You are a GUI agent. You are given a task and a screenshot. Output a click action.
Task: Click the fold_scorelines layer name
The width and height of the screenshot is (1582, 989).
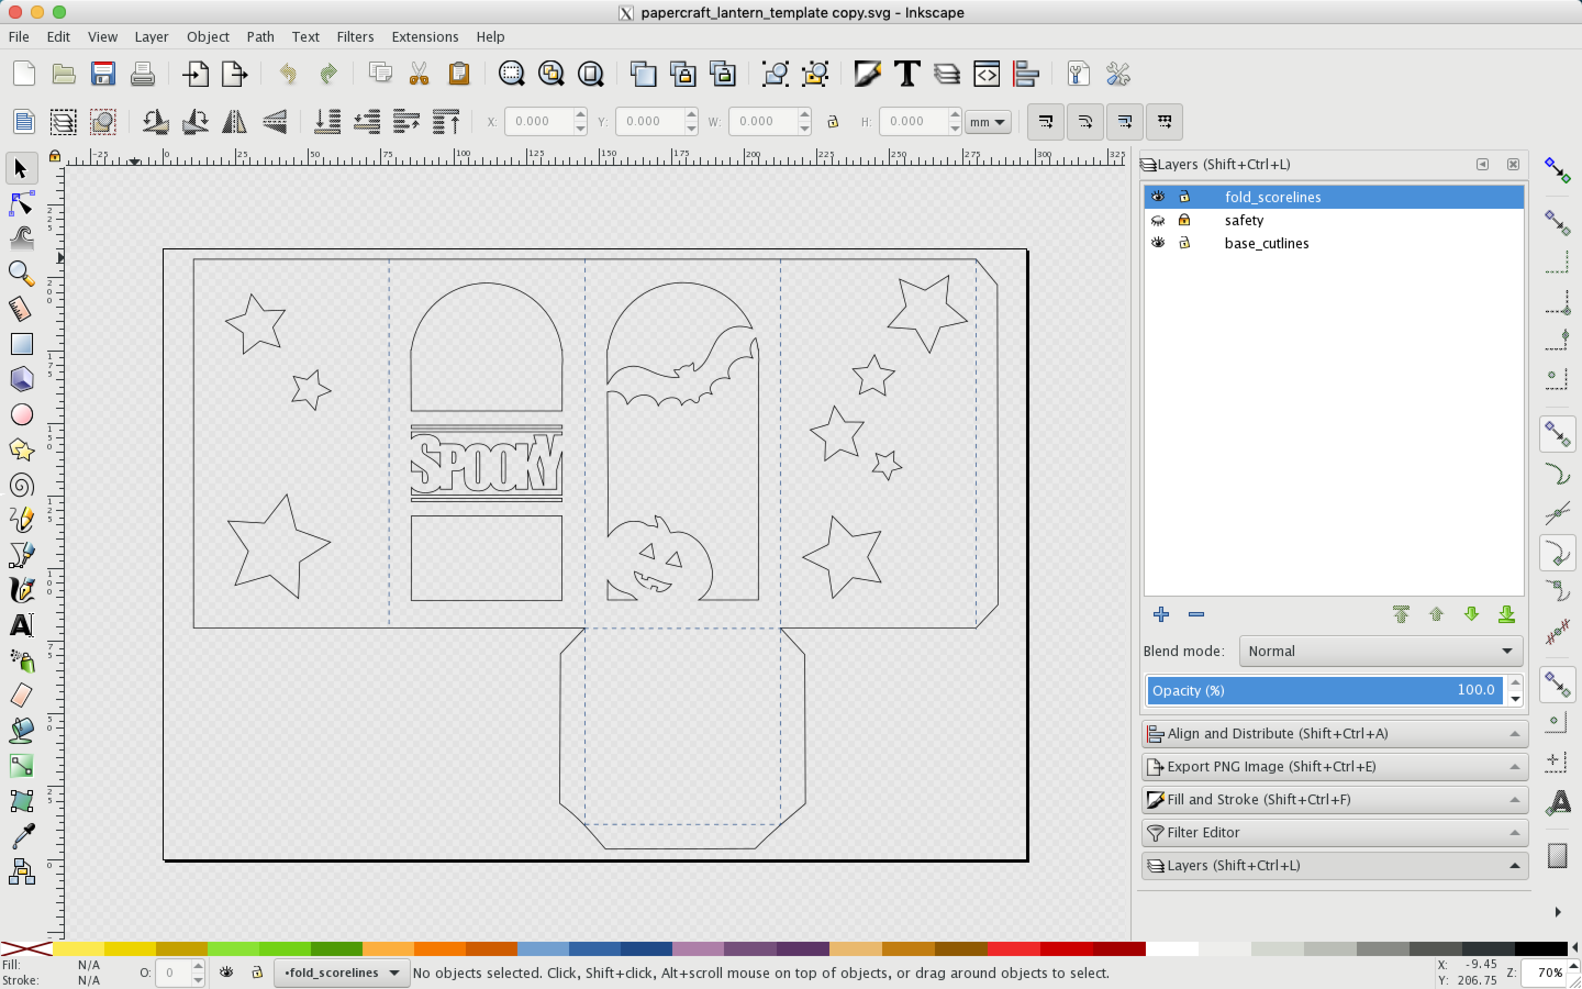pyautogui.click(x=1272, y=196)
